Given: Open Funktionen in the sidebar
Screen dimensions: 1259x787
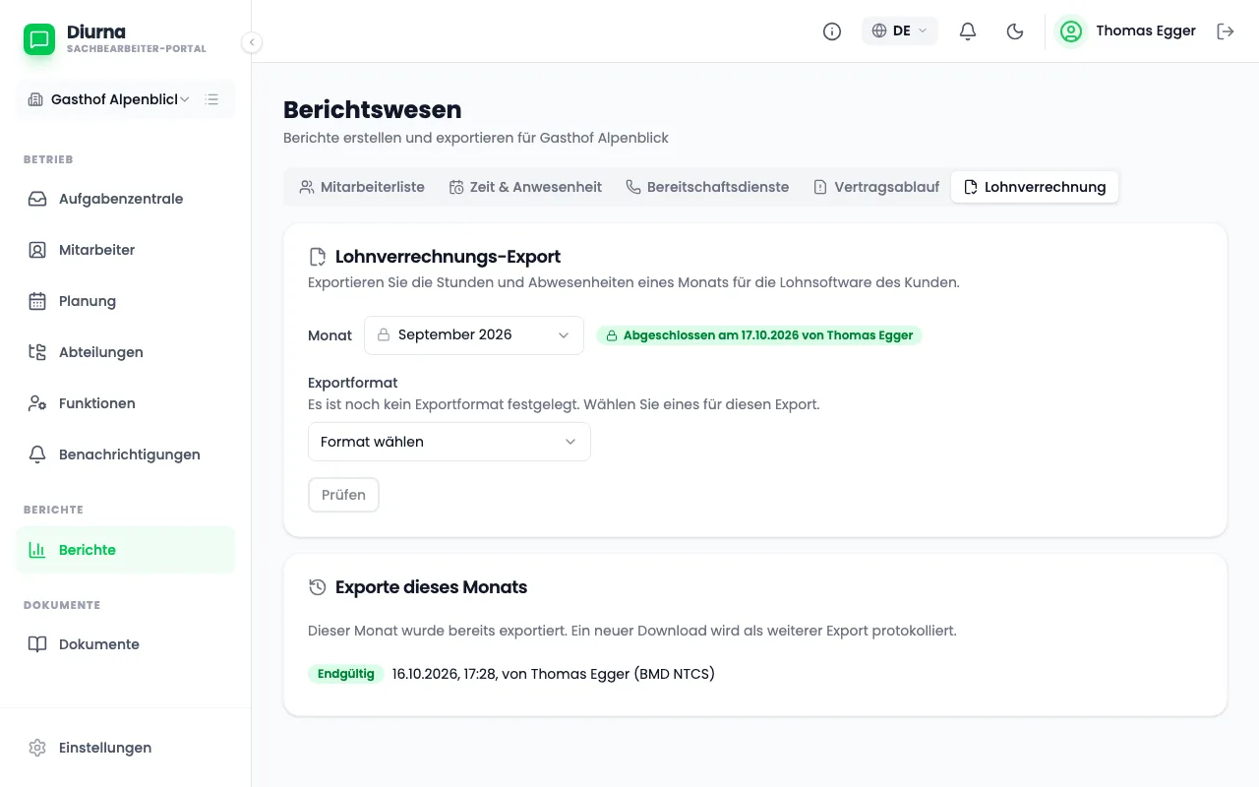Looking at the screenshot, I should pos(126,403).
